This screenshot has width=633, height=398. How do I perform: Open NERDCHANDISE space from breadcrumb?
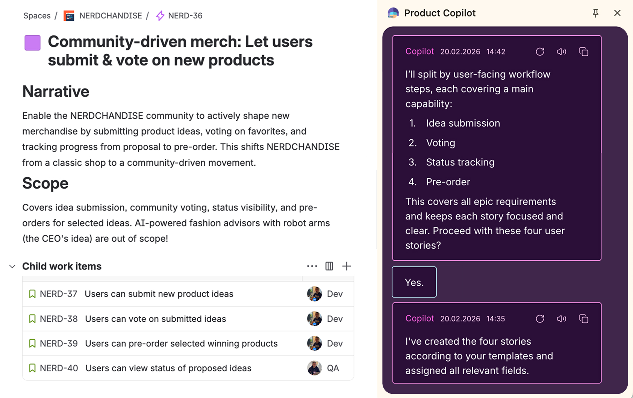coord(110,16)
